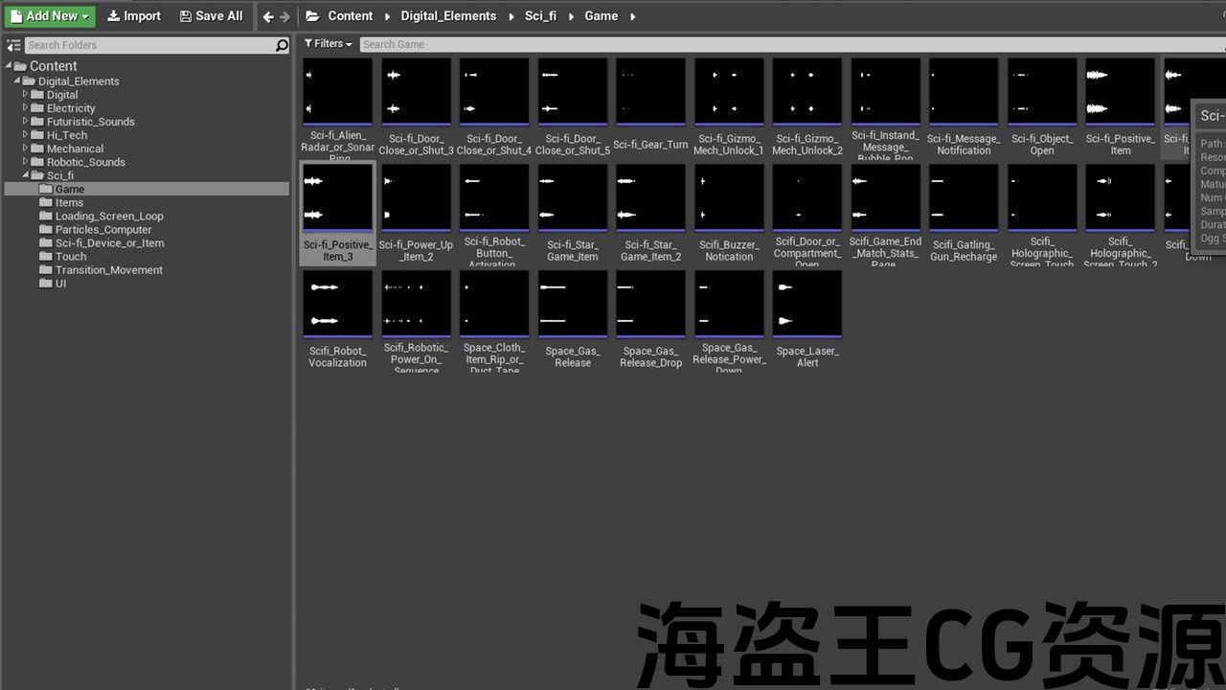Click the back navigation arrow
This screenshot has width=1226, height=690.
[268, 16]
